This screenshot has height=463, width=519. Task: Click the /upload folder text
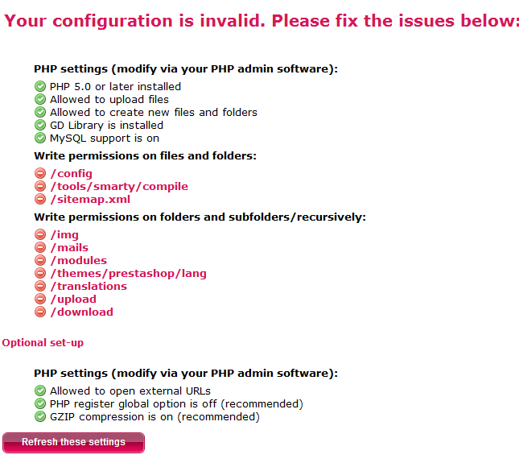pos(73,299)
